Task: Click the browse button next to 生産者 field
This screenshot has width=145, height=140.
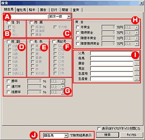Action: 137,79
